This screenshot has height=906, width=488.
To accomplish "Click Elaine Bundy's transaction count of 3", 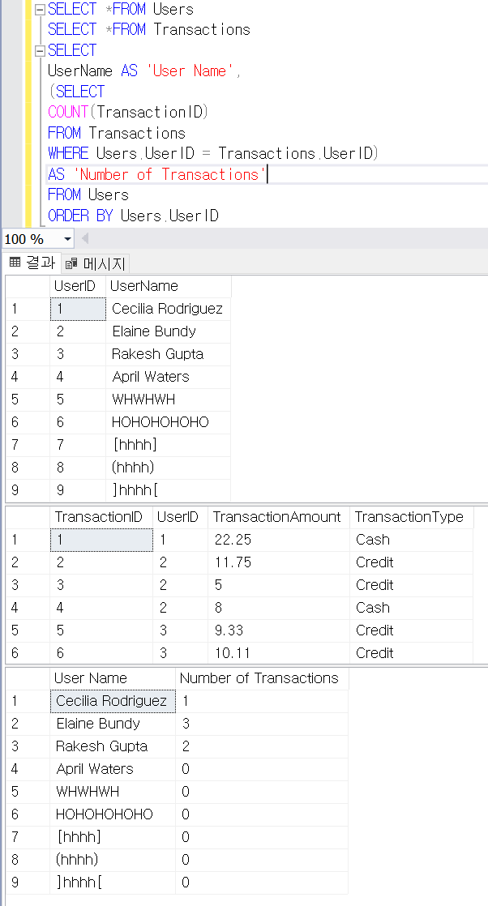I will tap(262, 724).
